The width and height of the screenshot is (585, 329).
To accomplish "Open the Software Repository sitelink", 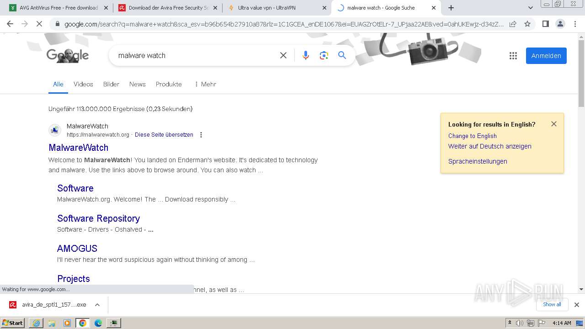I will point(98,218).
